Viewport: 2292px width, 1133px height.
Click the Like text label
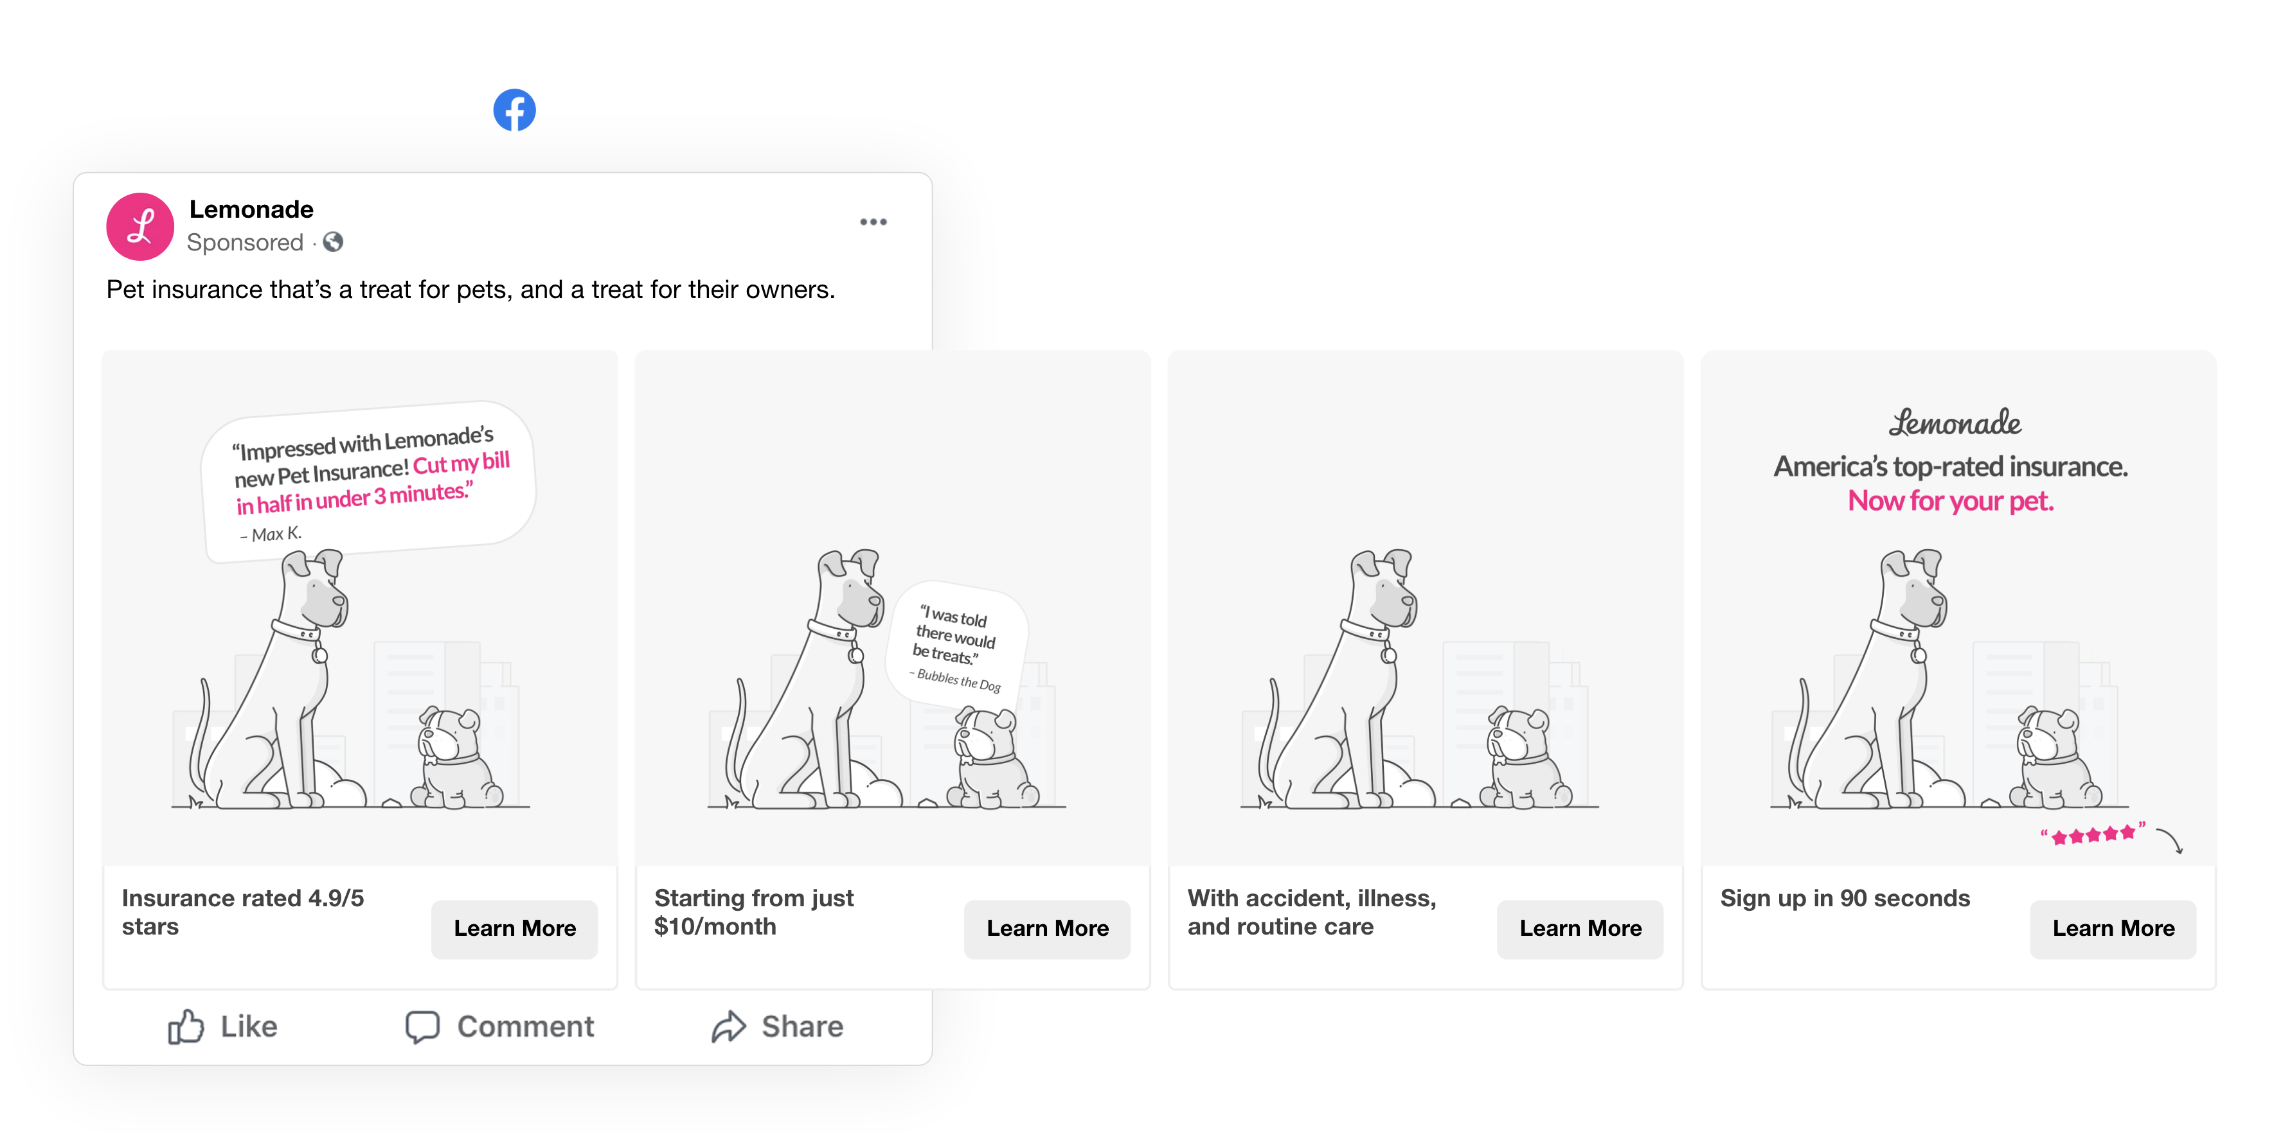[x=248, y=1026]
